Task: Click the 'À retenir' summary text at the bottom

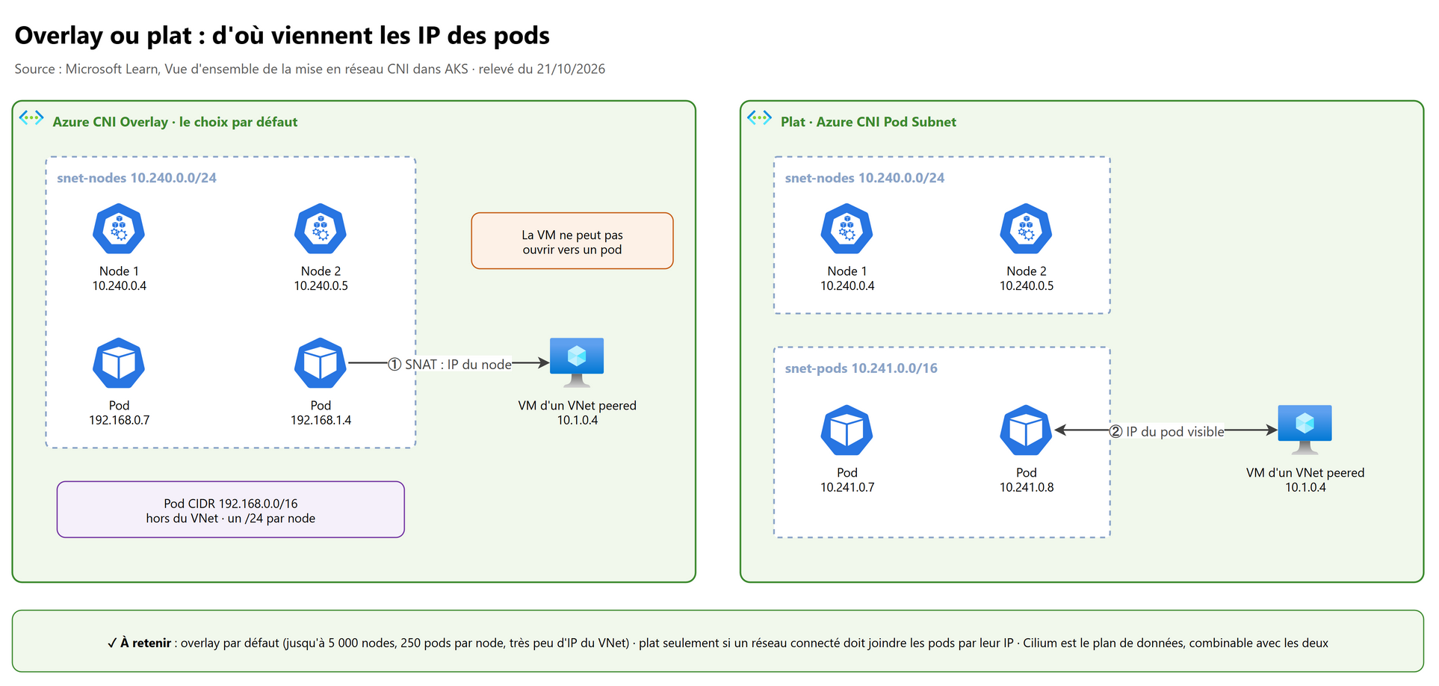Action: tap(718, 643)
